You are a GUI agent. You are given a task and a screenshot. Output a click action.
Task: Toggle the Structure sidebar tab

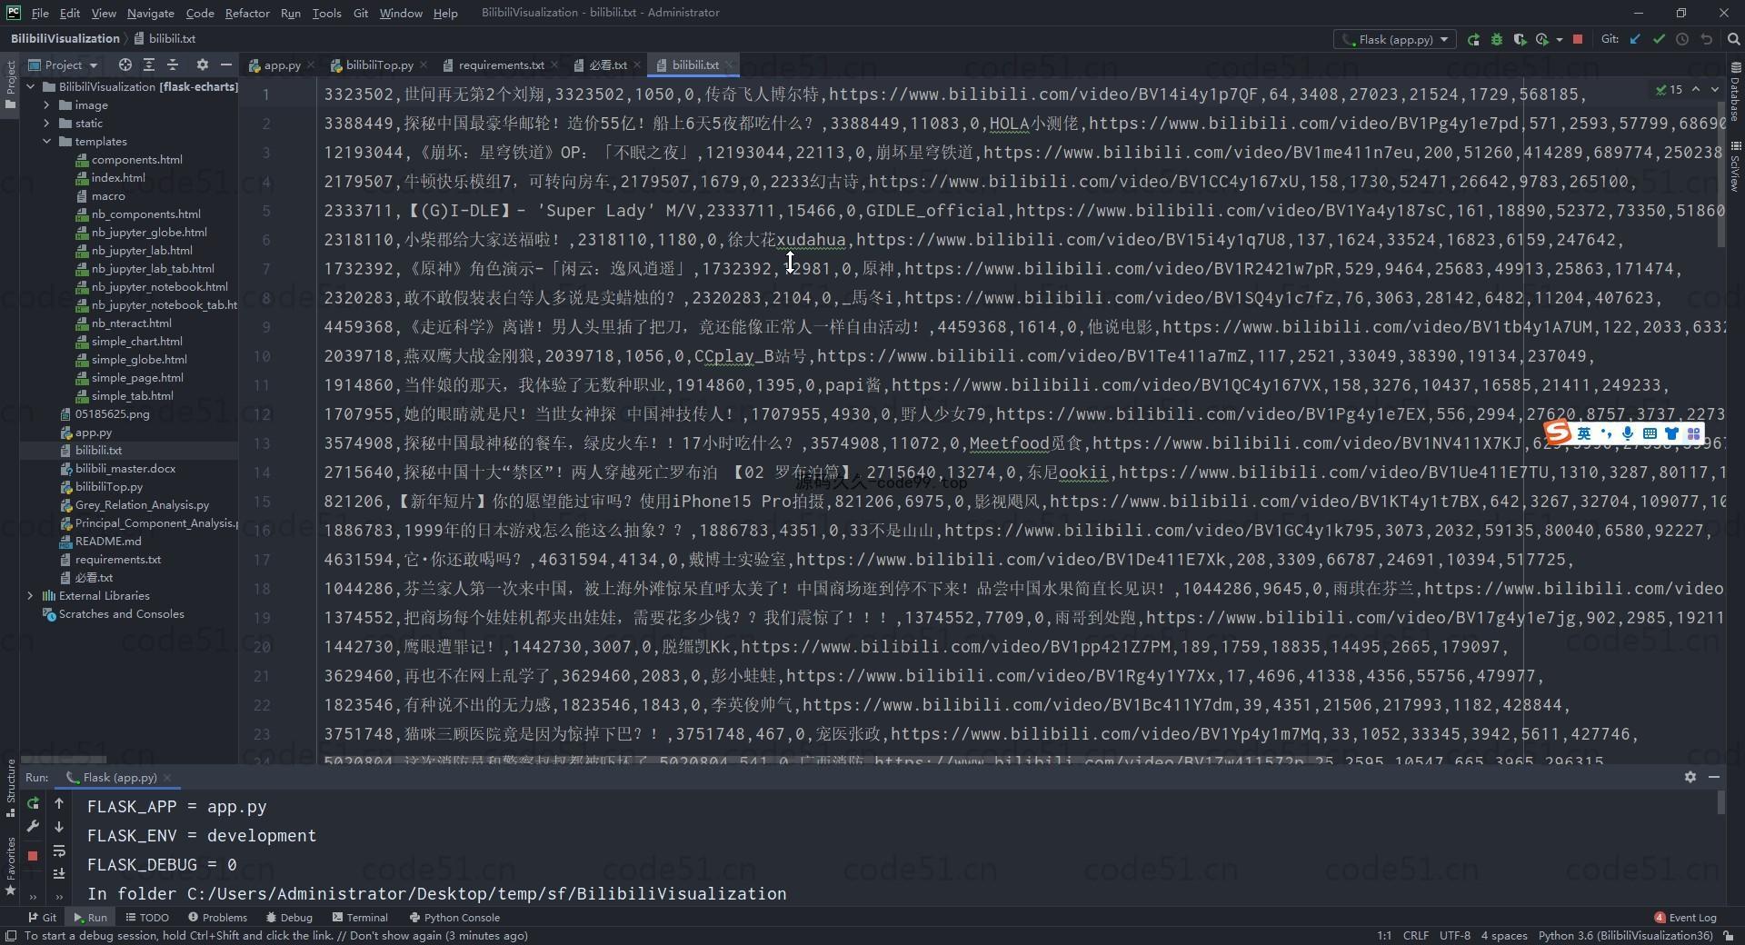tap(10, 787)
